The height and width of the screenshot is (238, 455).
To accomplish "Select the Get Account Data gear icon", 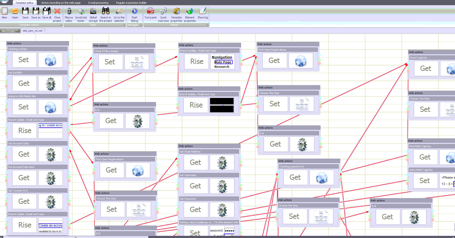I will pos(50,155).
